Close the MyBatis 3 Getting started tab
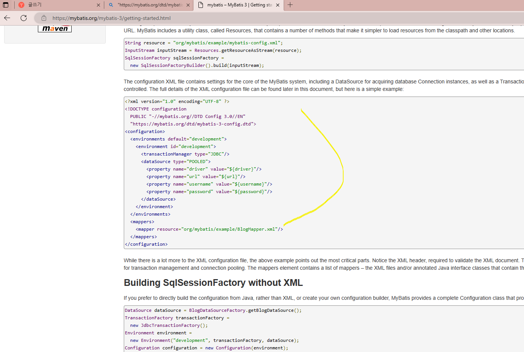Screen dimensions: 524x352 (x=278, y=5)
